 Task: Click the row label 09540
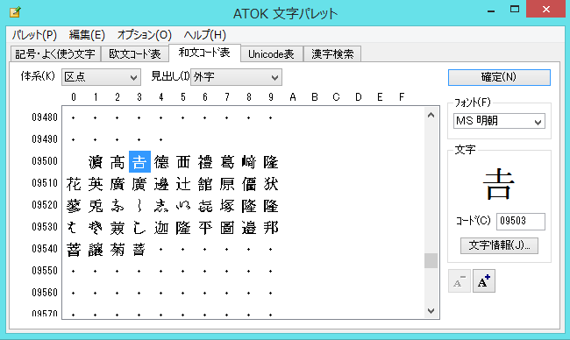coord(45,249)
